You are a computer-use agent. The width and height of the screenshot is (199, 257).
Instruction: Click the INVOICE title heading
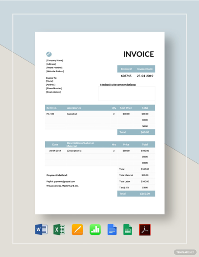(139, 54)
